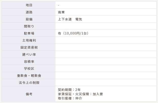This screenshot has height=103, width=158.
Task: Click the 地目 row label
Action: pos(29,5)
